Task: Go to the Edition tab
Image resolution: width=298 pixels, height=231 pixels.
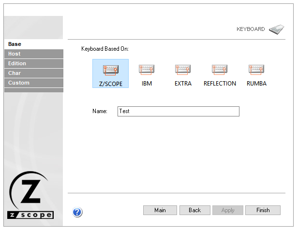Action: (x=34, y=63)
